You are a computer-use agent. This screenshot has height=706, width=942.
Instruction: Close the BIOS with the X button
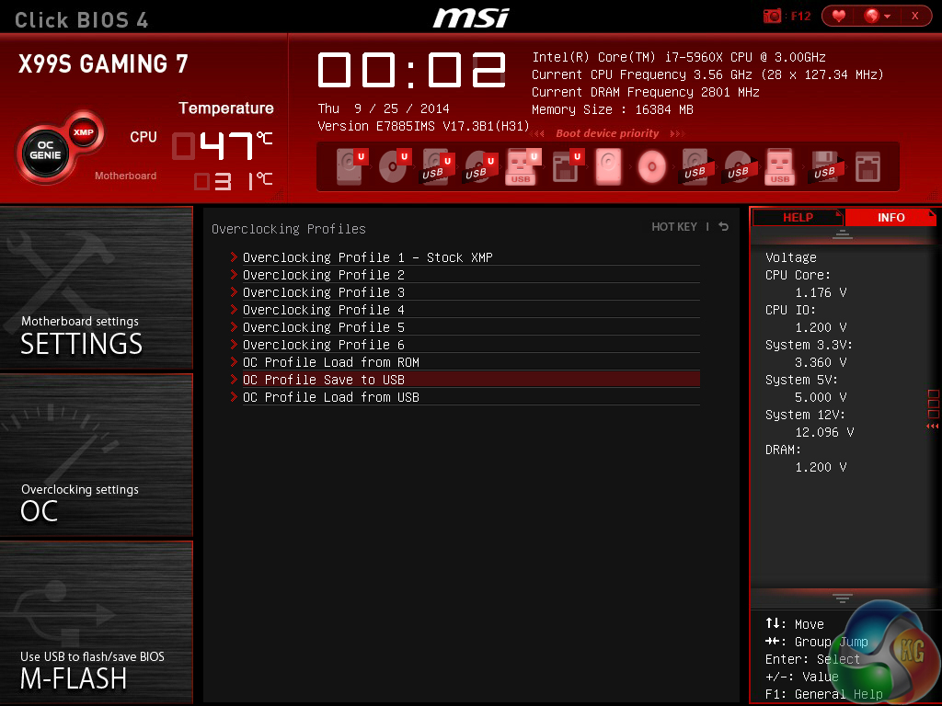click(x=914, y=17)
